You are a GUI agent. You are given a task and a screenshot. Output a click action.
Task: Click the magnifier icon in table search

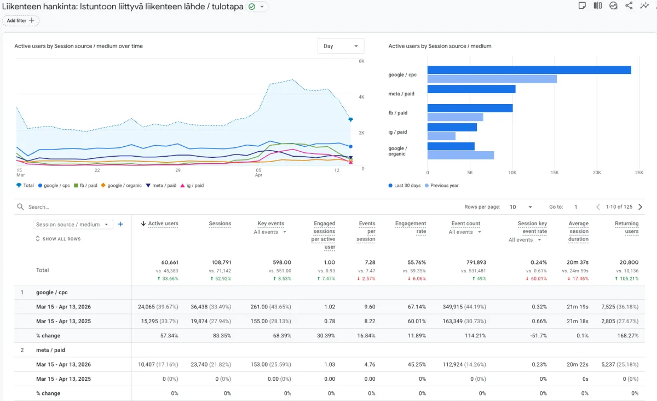20,207
